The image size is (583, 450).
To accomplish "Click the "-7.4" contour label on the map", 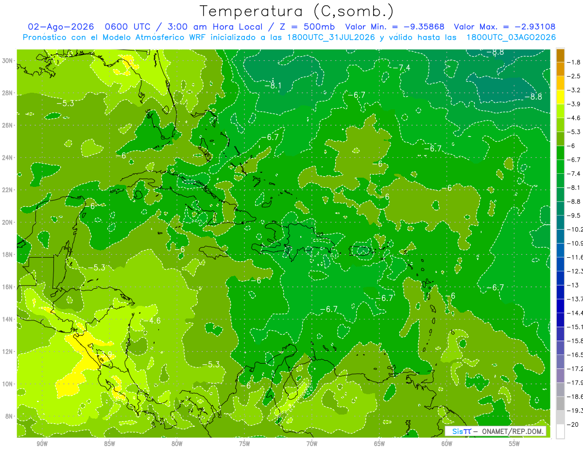I will [x=402, y=67].
